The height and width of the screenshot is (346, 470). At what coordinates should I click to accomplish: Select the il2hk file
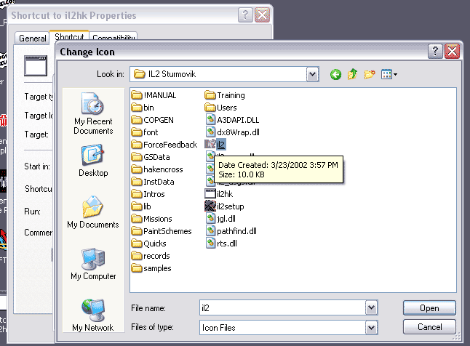click(219, 194)
